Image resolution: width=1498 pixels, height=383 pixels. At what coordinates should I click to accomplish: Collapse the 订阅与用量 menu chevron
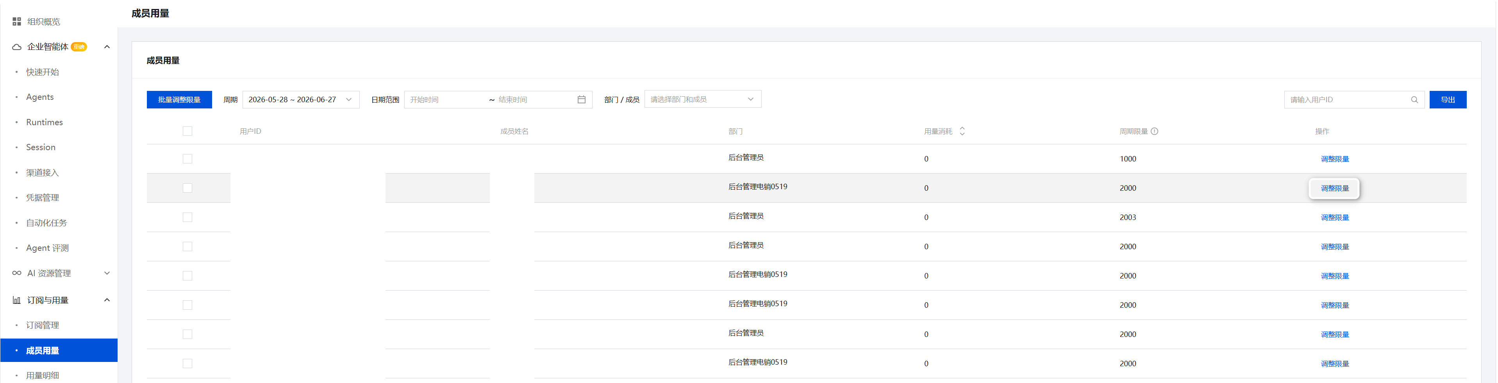click(x=107, y=300)
